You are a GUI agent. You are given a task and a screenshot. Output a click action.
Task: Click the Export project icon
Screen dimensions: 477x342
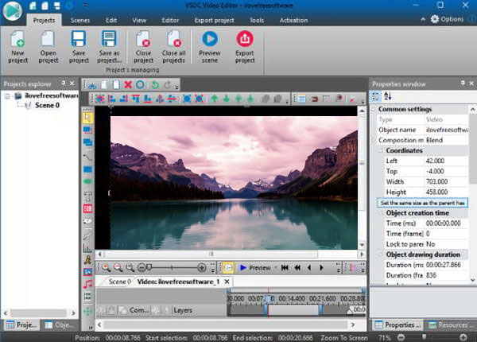click(x=245, y=40)
